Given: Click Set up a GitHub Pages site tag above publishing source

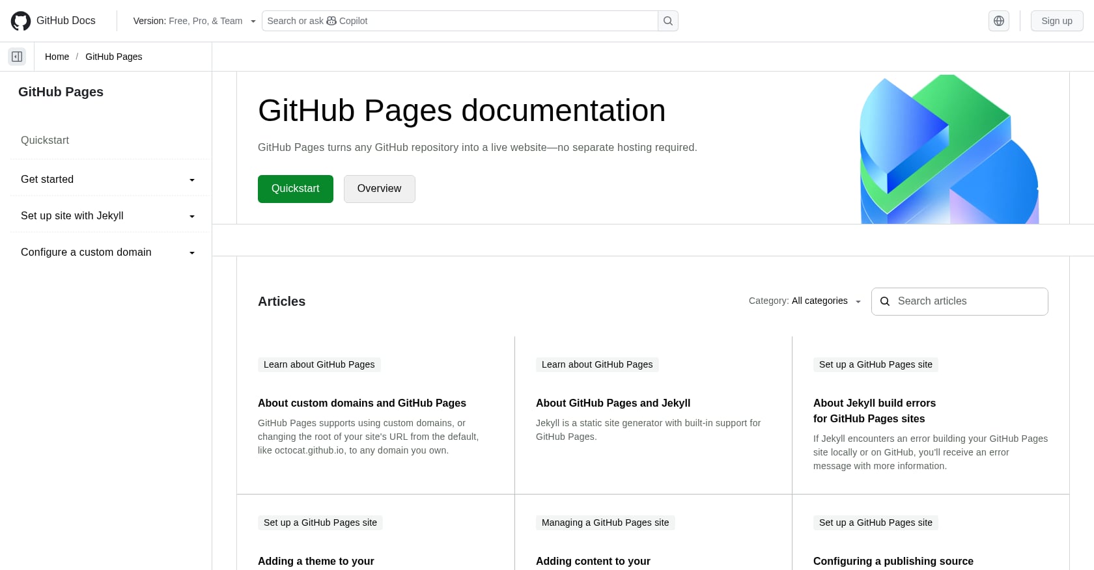Looking at the screenshot, I should coord(876,522).
